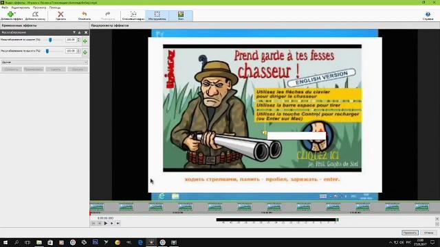Click the Undo arrow icon
The width and height of the screenshot is (440, 247).
pos(84,14)
